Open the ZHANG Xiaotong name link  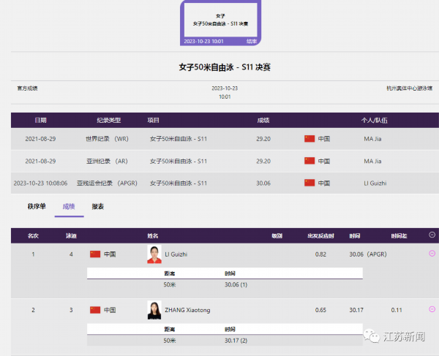pos(187,310)
